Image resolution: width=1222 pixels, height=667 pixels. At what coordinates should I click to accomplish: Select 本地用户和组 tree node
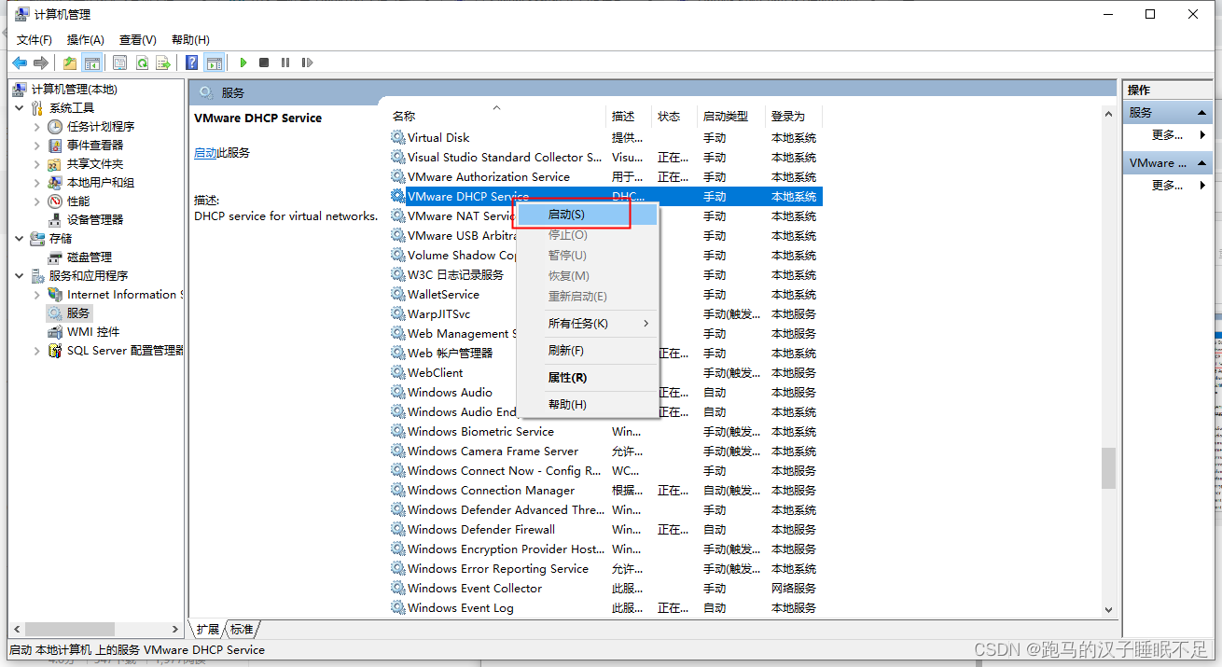point(101,182)
